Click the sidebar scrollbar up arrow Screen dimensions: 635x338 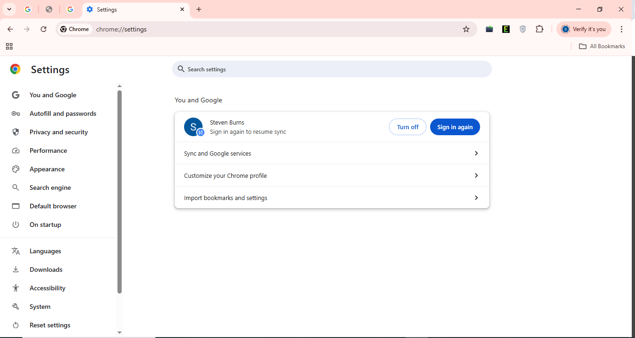coord(119,86)
